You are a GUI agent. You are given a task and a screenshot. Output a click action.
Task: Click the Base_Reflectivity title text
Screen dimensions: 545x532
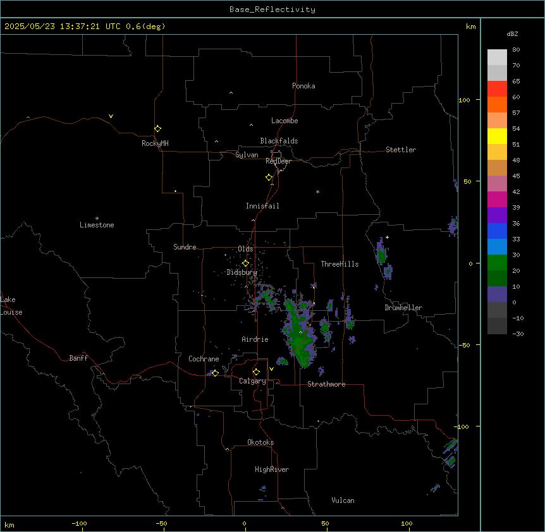click(272, 9)
